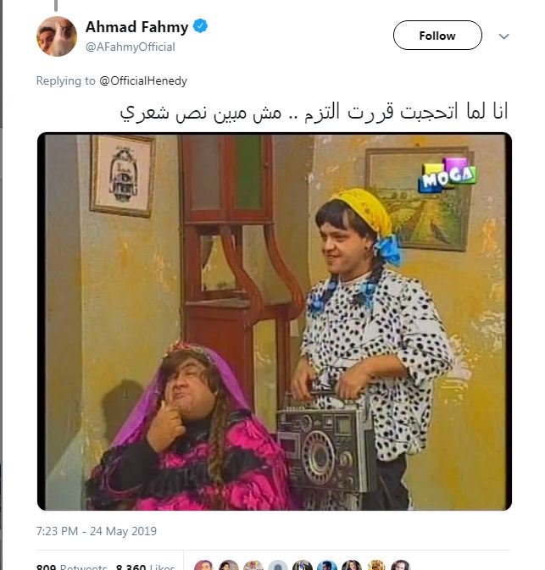Click the sixth blue-toned liker avatar
The width and height of the screenshot is (545, 570).
pos(327,565)
